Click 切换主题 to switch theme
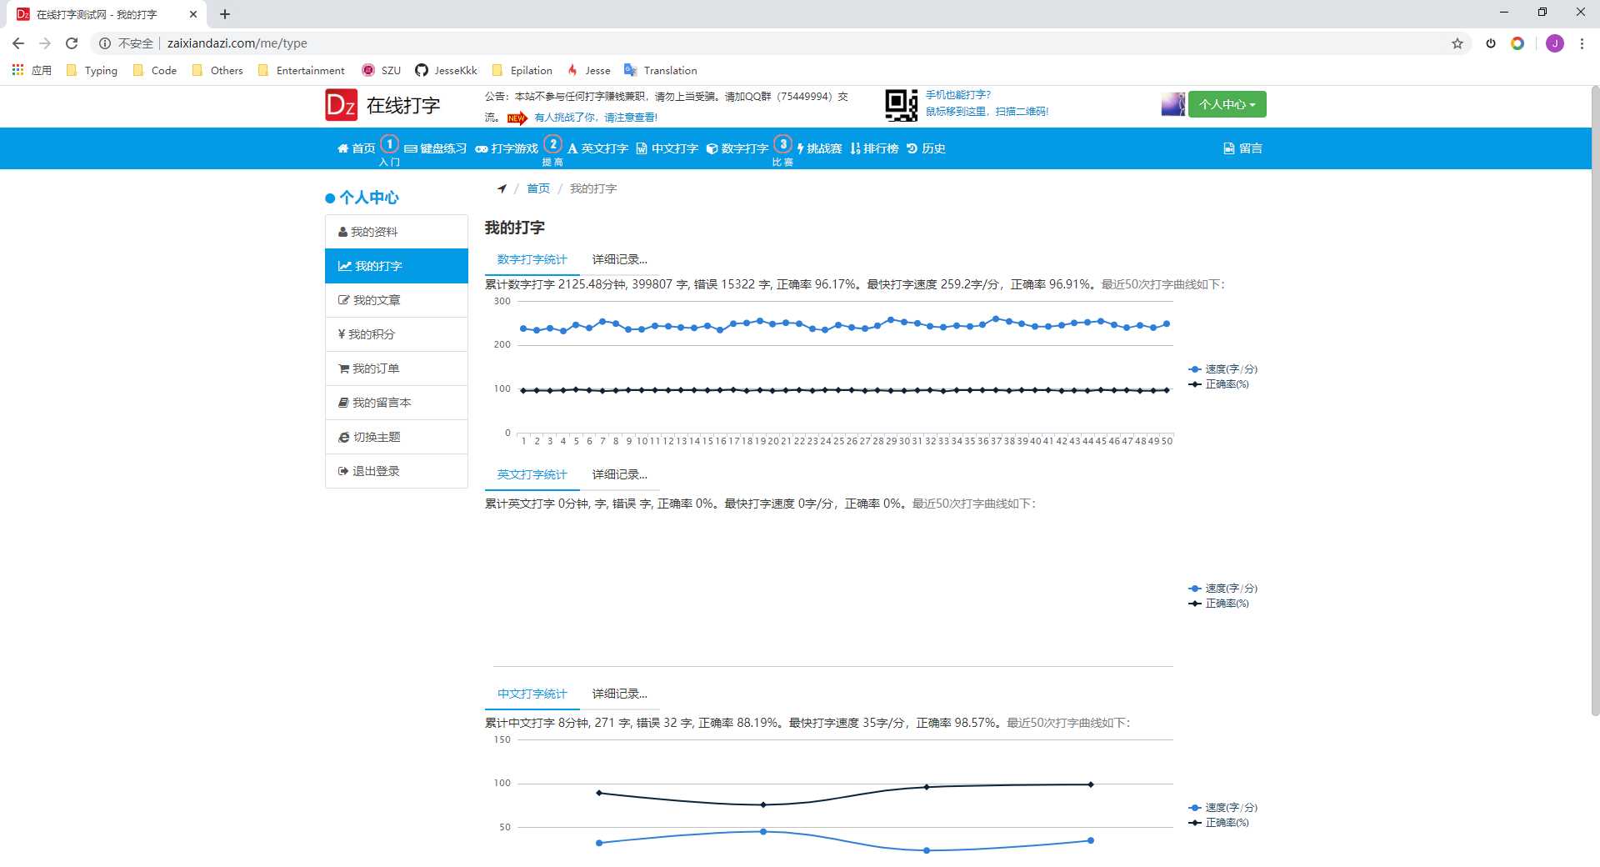1600x867 pixels. (x=397, y=437)
